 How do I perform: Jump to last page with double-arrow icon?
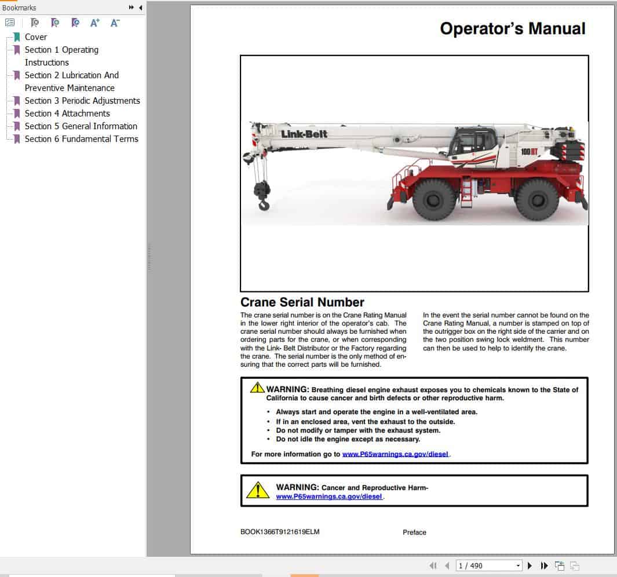click(x=544, y=565)
